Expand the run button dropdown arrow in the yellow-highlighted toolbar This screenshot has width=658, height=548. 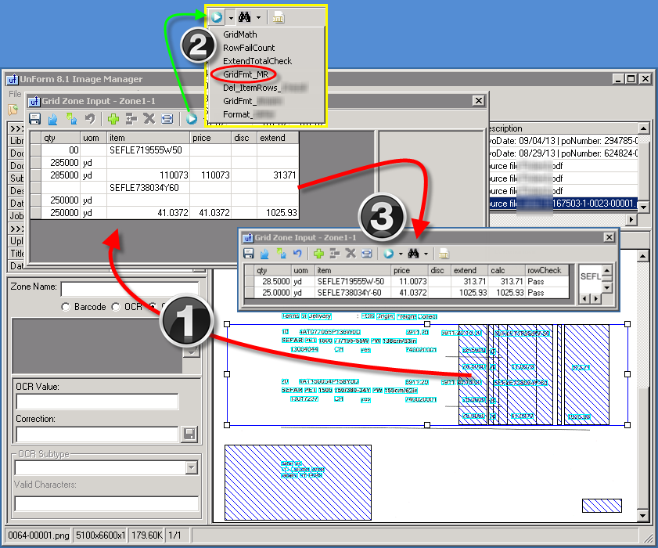tap(231, 16)
